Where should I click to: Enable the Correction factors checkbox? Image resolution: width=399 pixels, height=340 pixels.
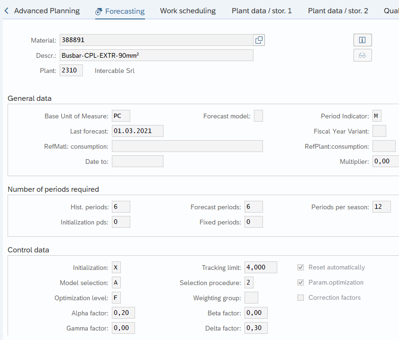tap(300, 298)
